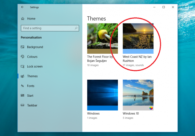Click the Fonts icon
The height and width of the screenshot is (136, 195).
[22, 86]
